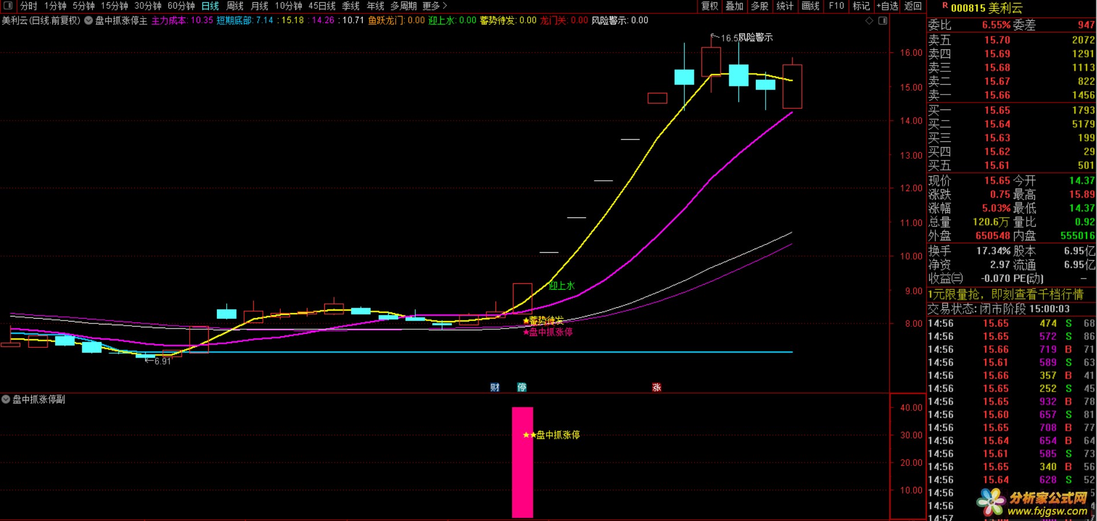Select the 季线 quarterly tab

pyautogui.click(x=350, y=6)
